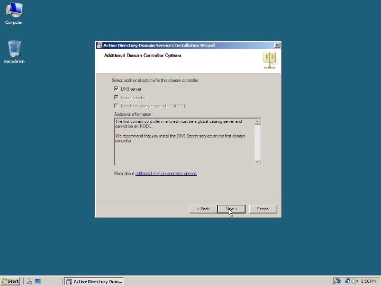The width and height of the screenshot is (381, 286).
Task: Click the Additional Domain Controller Options heading
Action: (143, 56)
